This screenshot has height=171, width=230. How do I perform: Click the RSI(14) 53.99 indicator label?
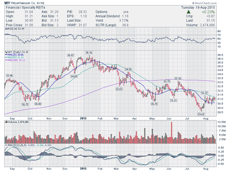[x=15, y=29]
